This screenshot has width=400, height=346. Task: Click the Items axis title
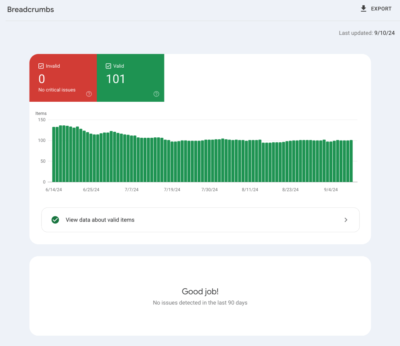pyautogui.click(x=41, y=113)
